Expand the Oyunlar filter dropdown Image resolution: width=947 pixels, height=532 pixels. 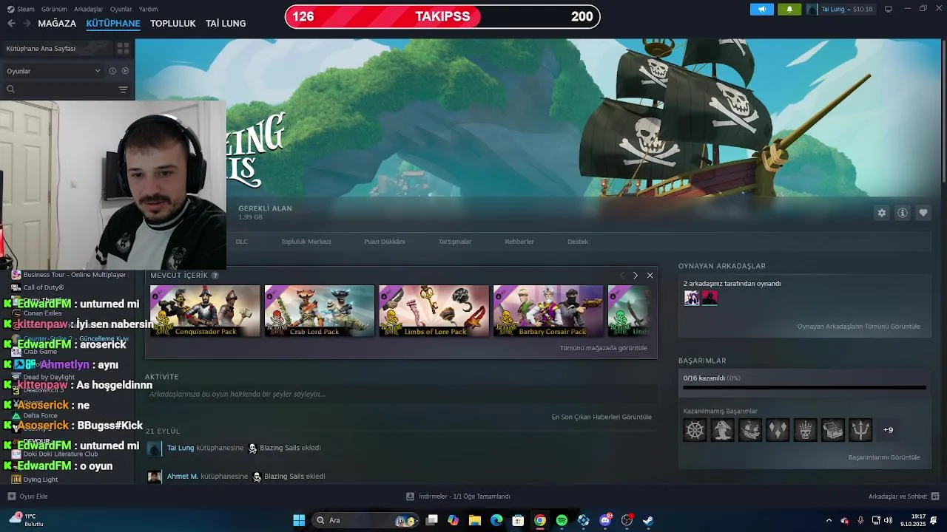coord(53,71)
